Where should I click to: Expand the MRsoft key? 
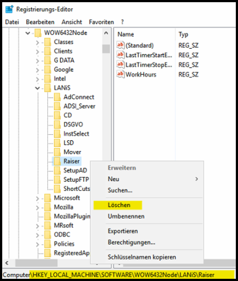[x=38, y=226]
